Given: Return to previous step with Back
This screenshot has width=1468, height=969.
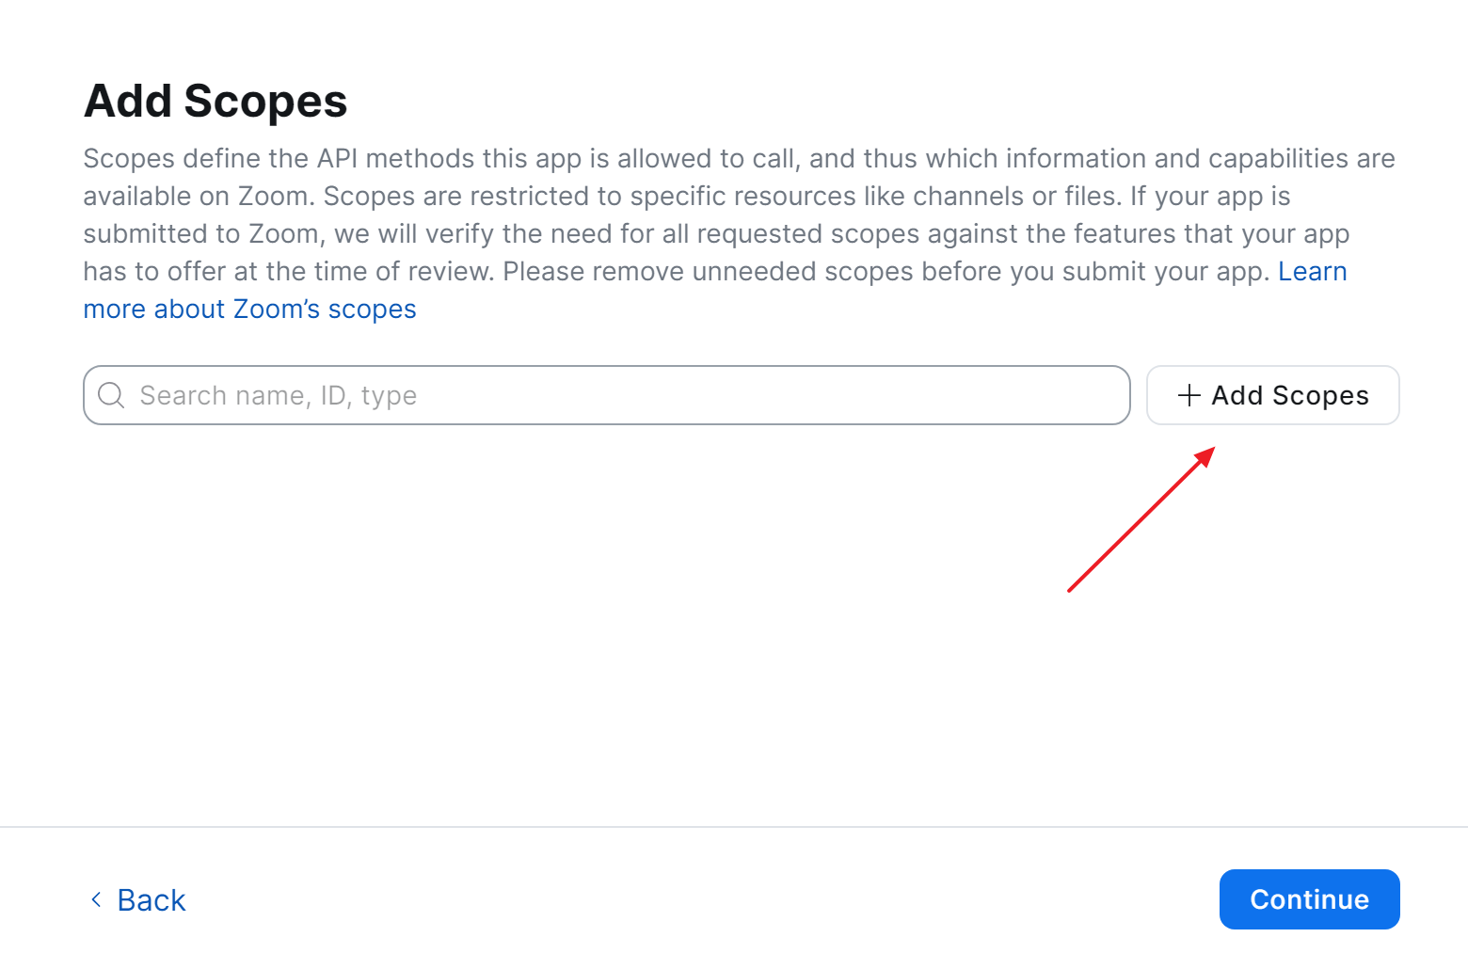Looking at the screenshot, I should (151, 899).
